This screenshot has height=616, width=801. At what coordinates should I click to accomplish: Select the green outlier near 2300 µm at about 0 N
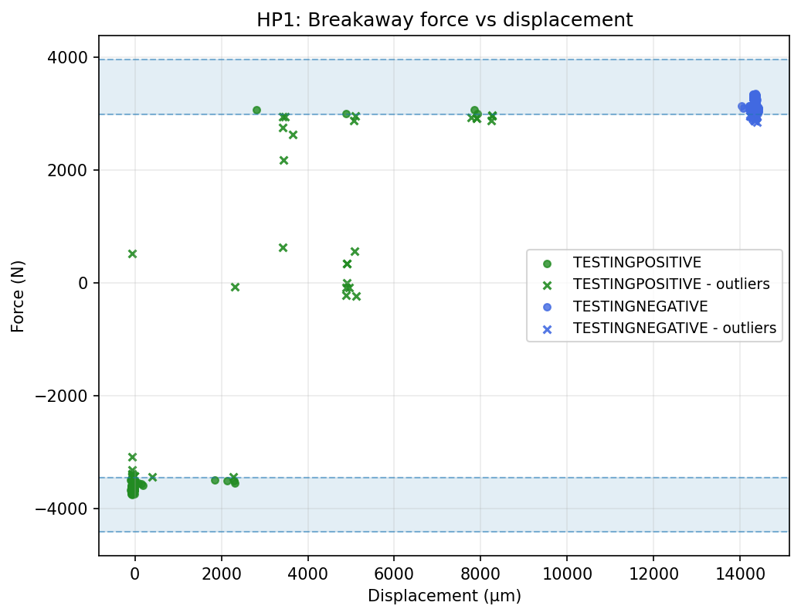(235, 287)
